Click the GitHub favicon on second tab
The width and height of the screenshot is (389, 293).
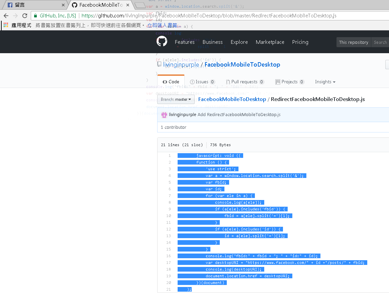coord(75,5)
